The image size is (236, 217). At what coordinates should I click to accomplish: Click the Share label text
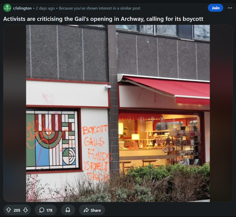click(x=96, y=210)
